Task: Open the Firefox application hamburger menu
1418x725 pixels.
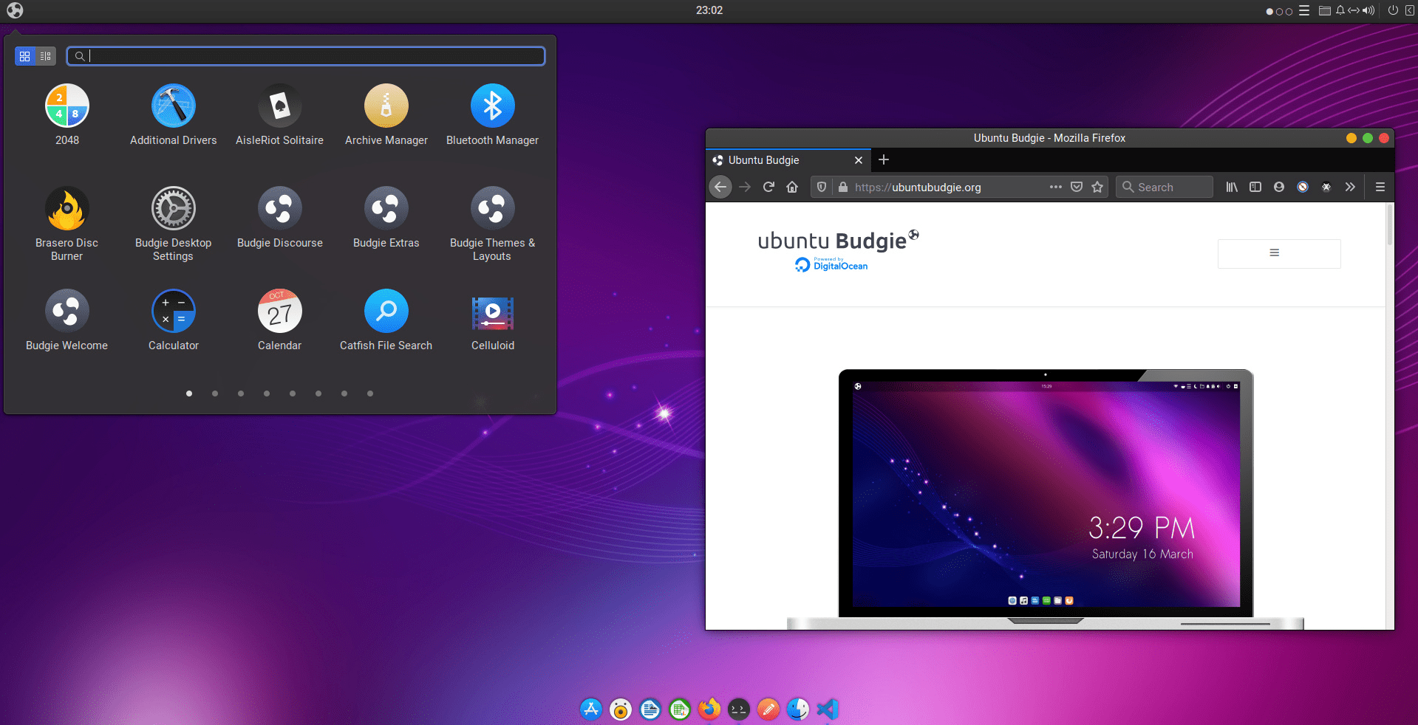Action: point(1380,187)
